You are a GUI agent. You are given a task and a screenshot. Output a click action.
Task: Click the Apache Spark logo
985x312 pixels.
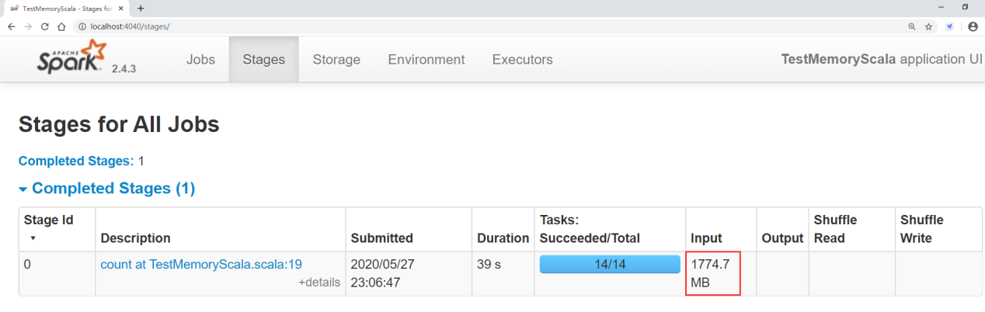click(x=71, y=58)
